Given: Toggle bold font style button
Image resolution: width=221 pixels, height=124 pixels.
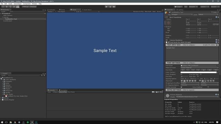Looking at the screenshot, I should click(x=183, y=70).
